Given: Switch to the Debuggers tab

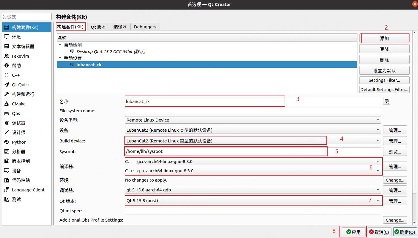Looking at the screenshot, I should 145,27.
